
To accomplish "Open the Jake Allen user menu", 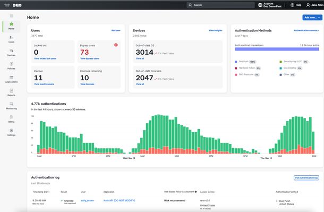I will click(315, 5).
